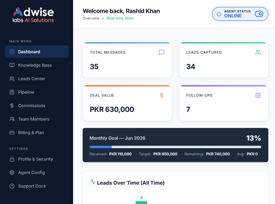
Task: Click the PKR 630,000 deal value
Action: point(112,109)
